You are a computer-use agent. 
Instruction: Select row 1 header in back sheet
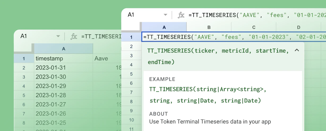point(24,59)
